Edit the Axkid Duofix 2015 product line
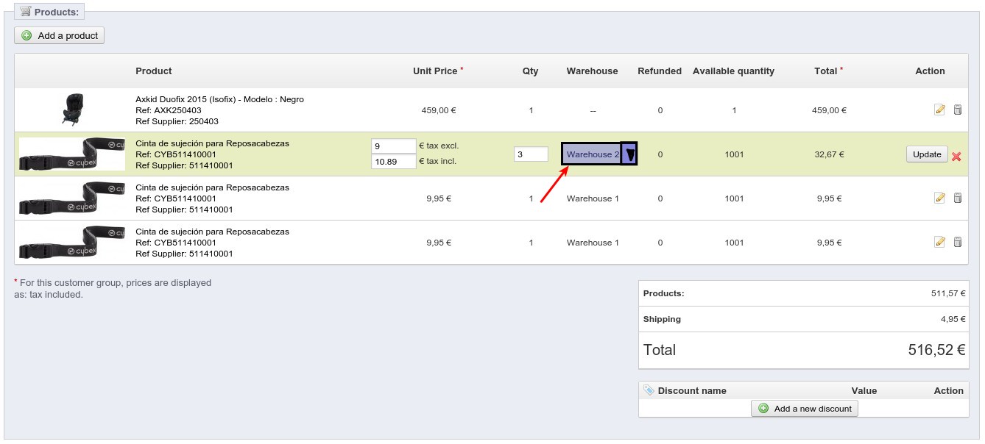 [x=939, y=110]
